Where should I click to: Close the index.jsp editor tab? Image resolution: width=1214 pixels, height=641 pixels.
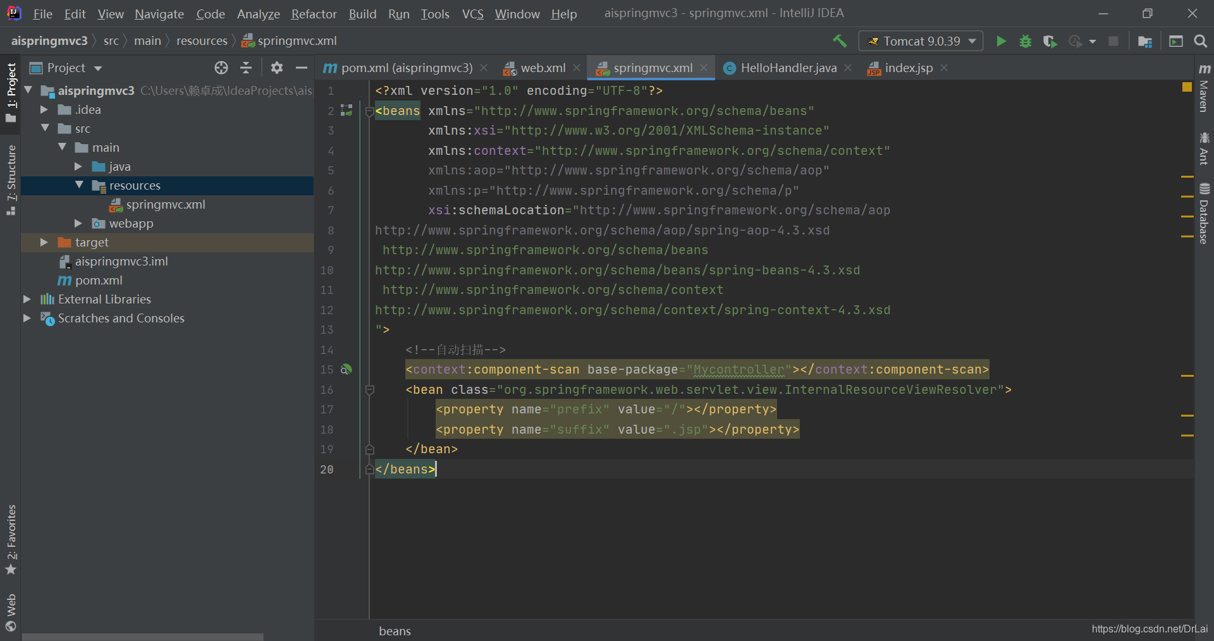point(944,68)
